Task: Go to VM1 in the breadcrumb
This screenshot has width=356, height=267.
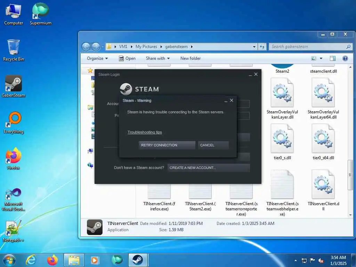Action: [123, 47]
